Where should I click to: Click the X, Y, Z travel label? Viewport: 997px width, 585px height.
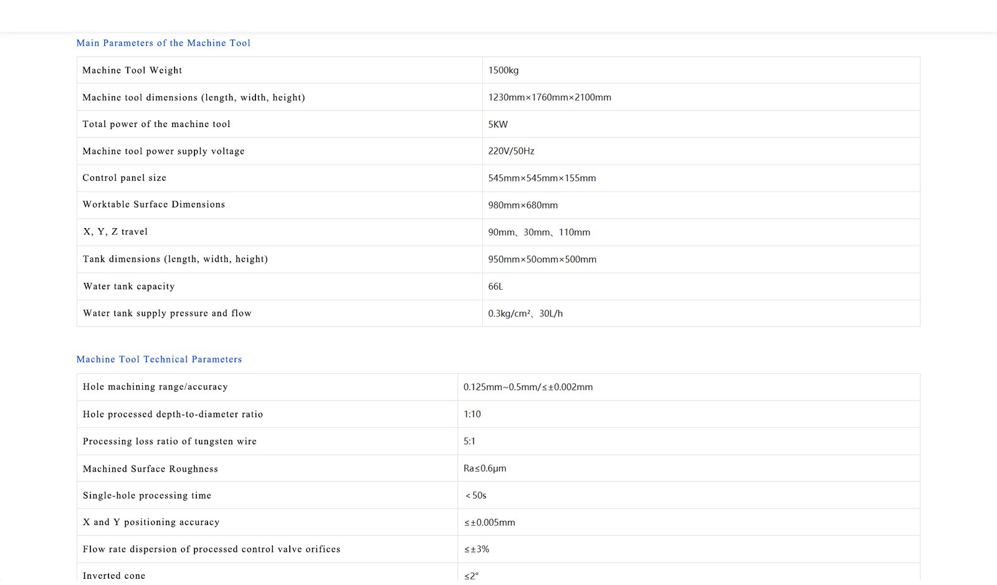coord(115,232)
